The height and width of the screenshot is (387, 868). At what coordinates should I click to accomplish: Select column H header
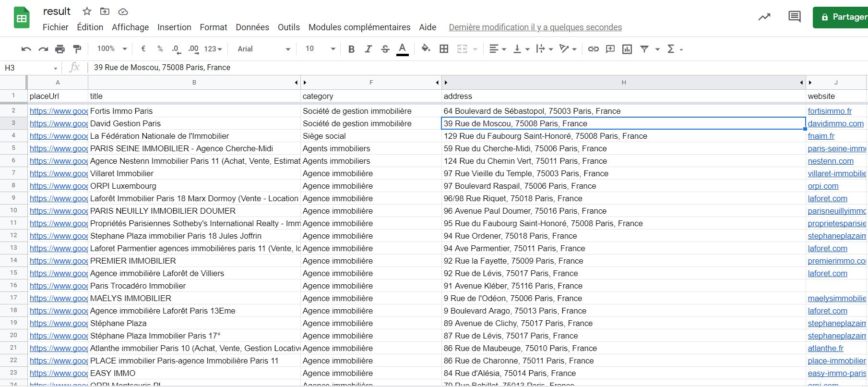624,83
